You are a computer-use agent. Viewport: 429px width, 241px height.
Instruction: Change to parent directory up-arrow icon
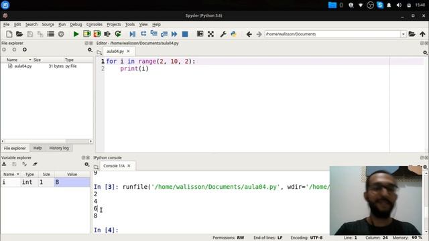422,34
